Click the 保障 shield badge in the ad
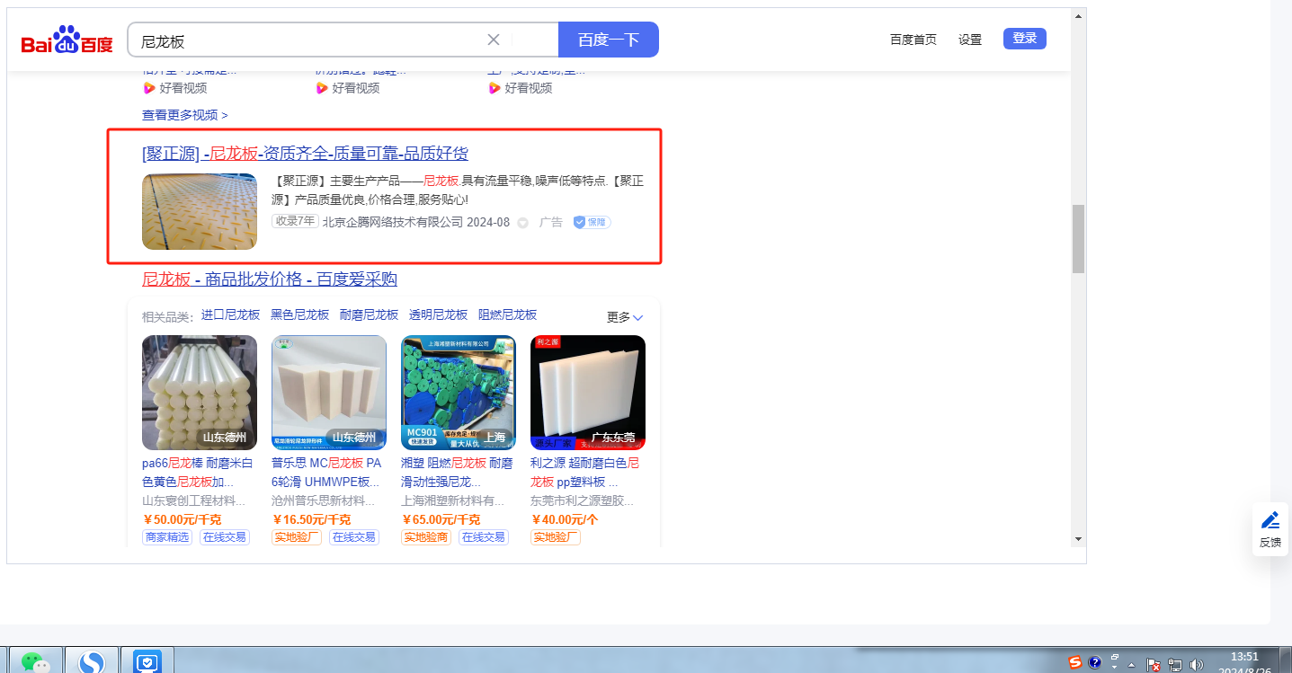This screenshot has width=1292, height=673. [592, 222]
